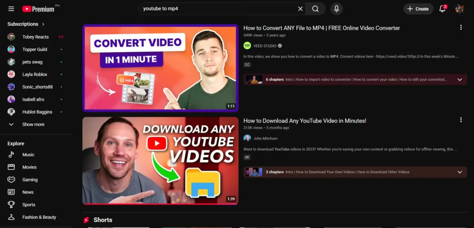Click the 4K badge
Viewport: 474px width, 228px height.
(x=247, y=158)
